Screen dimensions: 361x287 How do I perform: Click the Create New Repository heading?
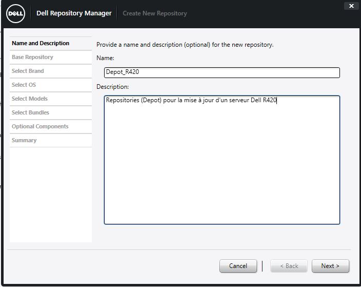click(x=155, y=13)
